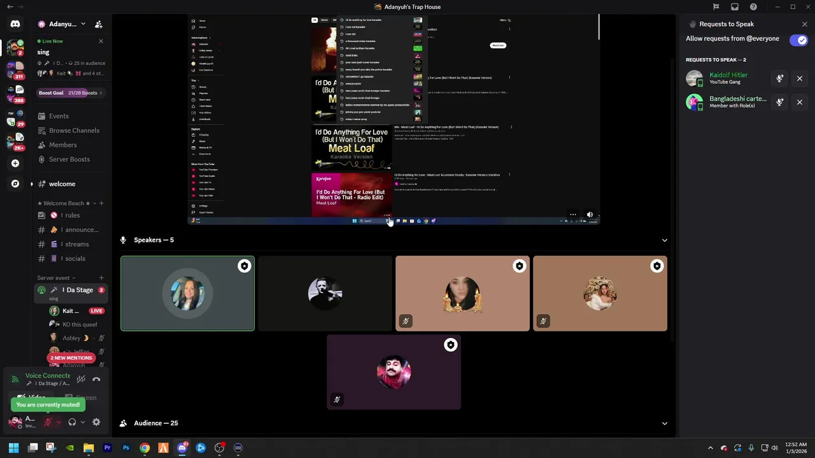Toggle Allow requests from @everyone switch
Viewport: 815px width, 458px height.
pyautogui.click(x=798, y=40)
